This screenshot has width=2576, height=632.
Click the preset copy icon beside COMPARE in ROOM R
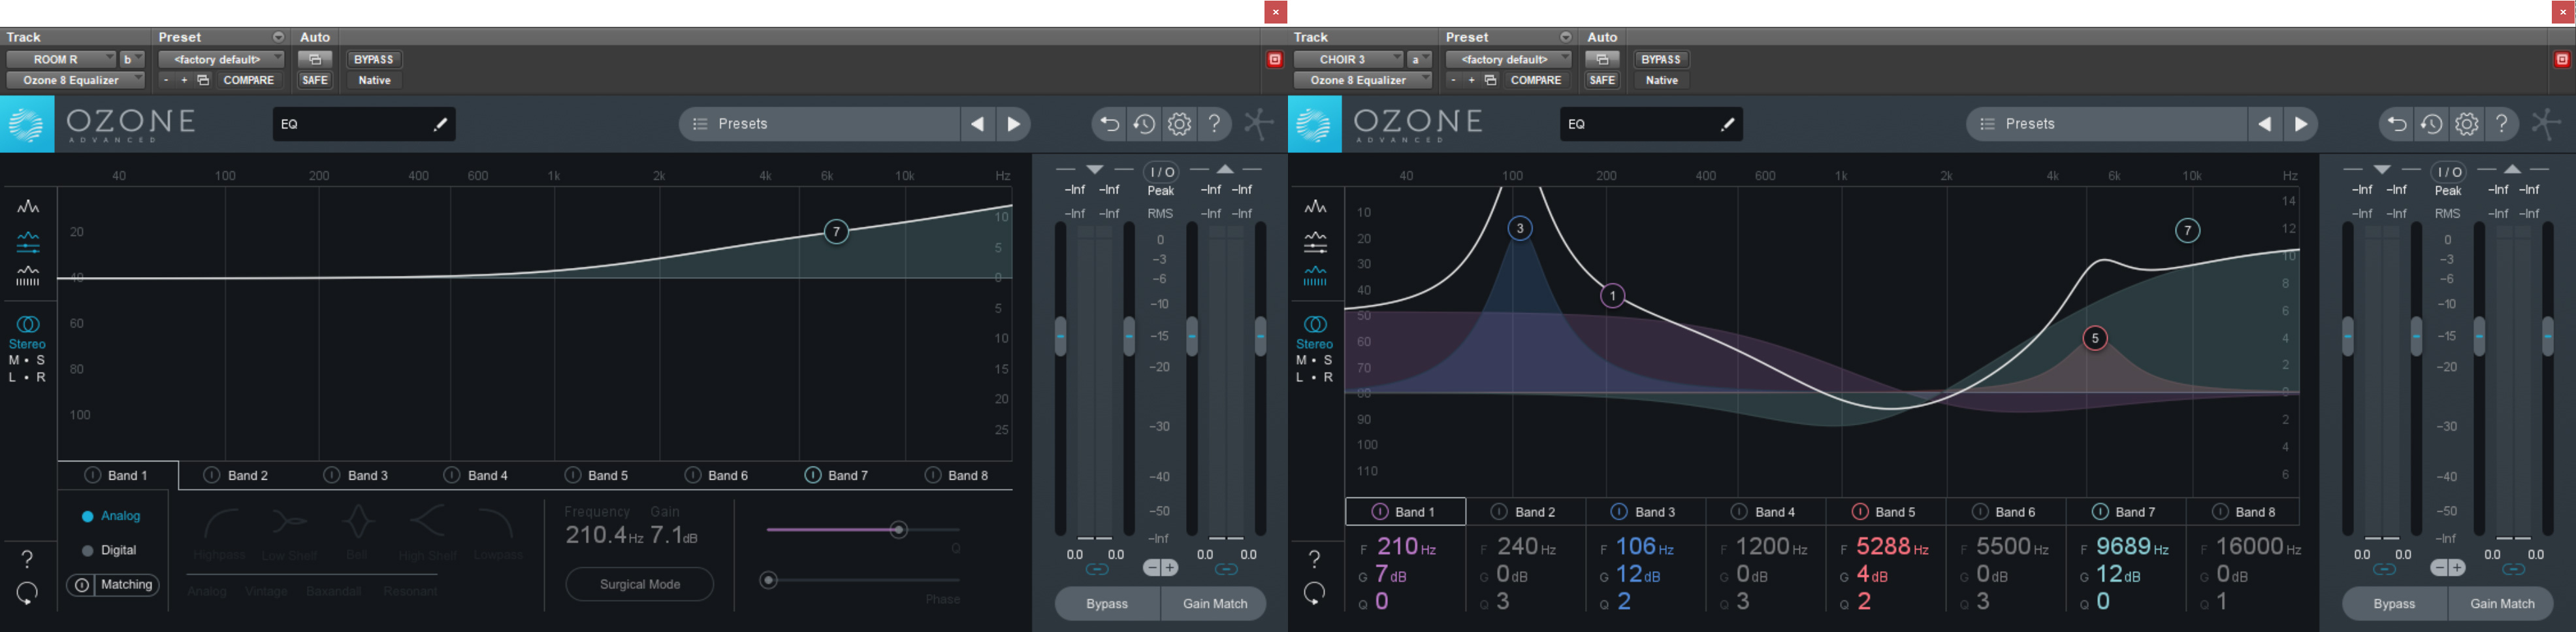point(203,80)
